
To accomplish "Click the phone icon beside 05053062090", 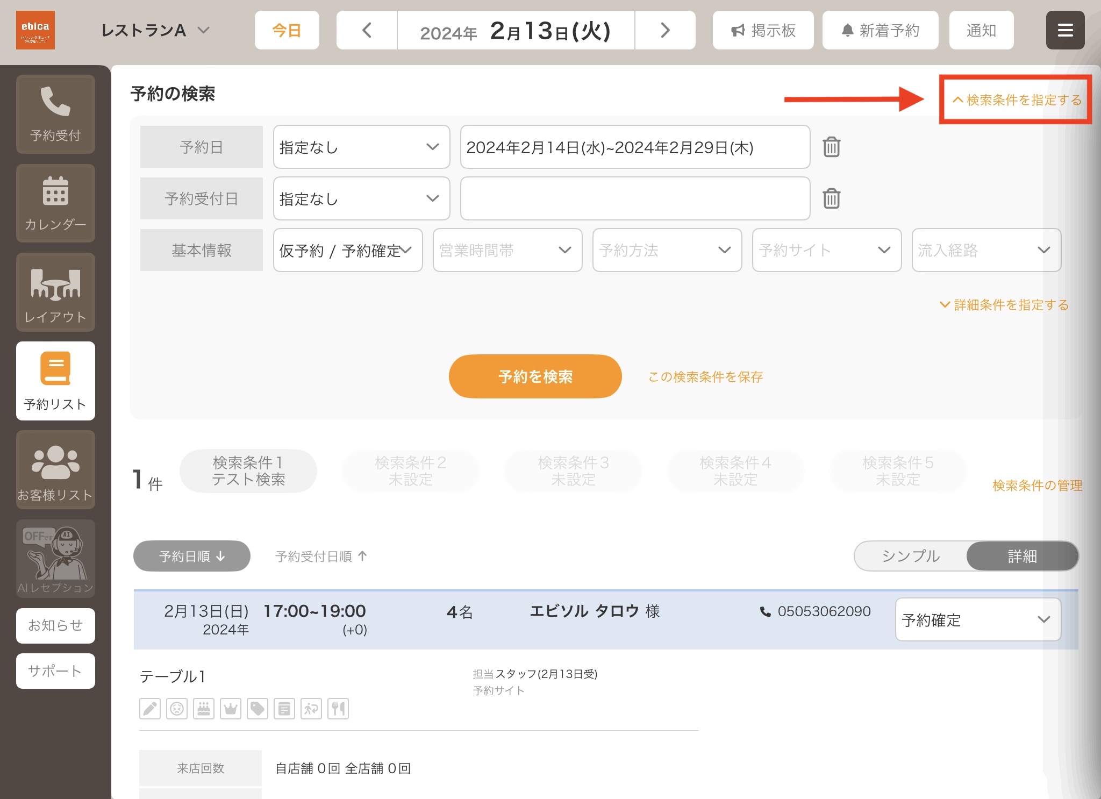I will [x=765, y=611].
